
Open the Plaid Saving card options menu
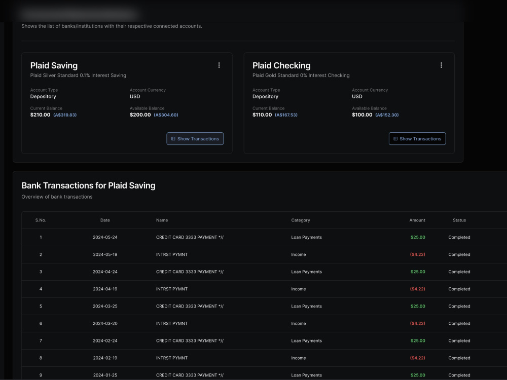click(219, 65)
